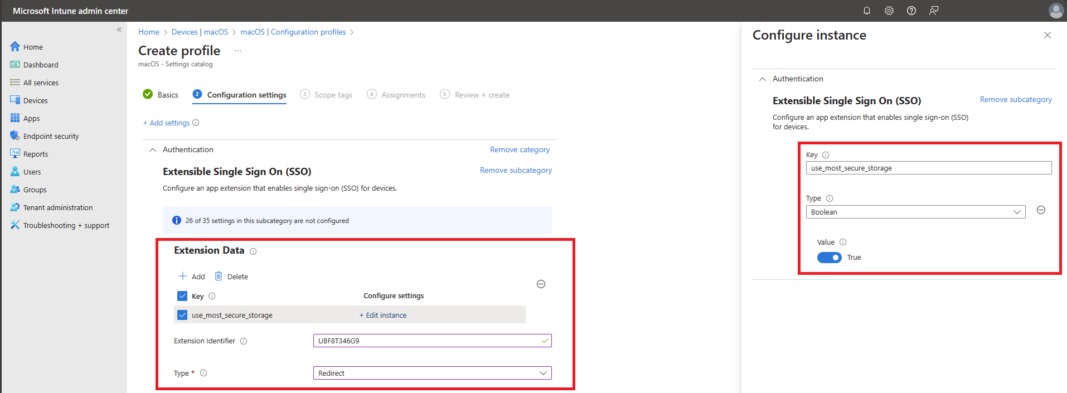The image size is (1067, 393).
Task: Click Extension Identifier info icon
Action: click(244, 341)
